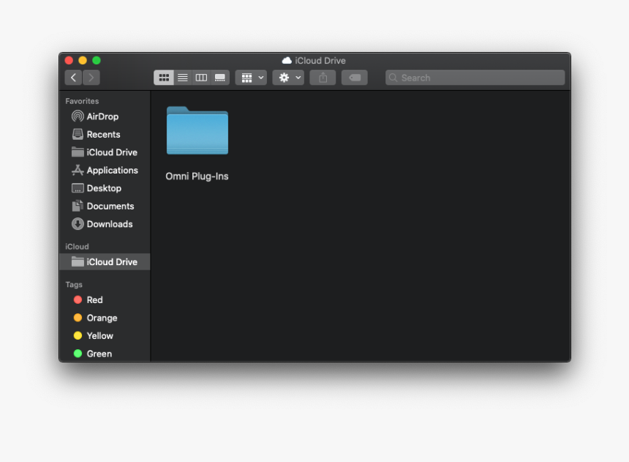Open the gear Action menu
Image resolution: width=629 pixels, height=462 pixels.
[288, 78]
